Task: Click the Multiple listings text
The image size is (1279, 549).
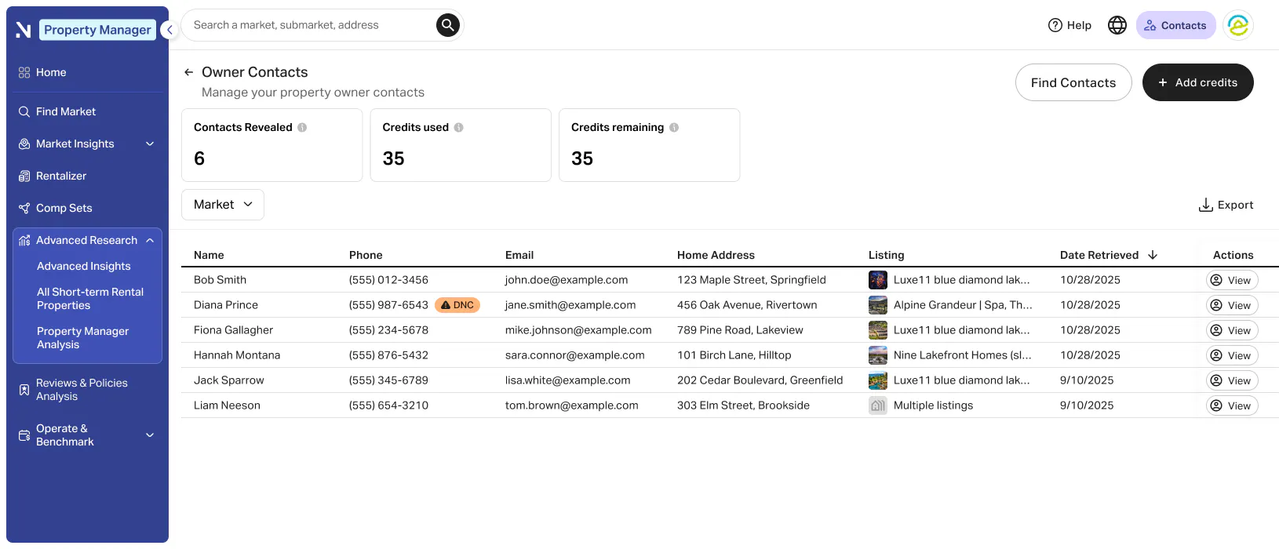Action: (x=933, y=405)
